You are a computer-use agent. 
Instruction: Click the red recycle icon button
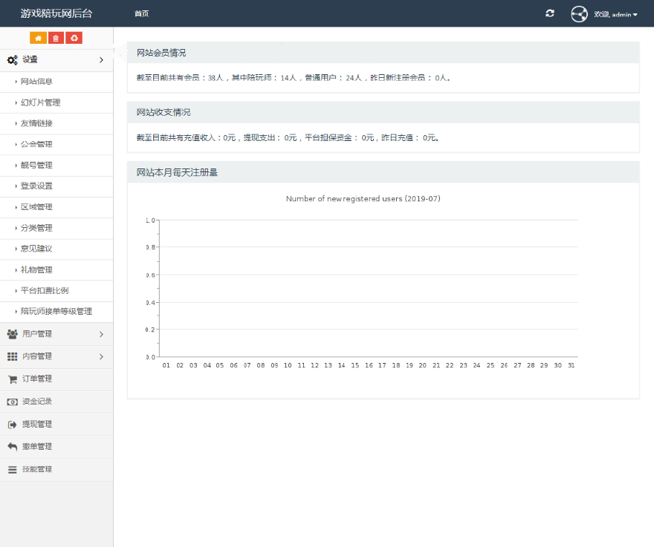pos(74,38)
